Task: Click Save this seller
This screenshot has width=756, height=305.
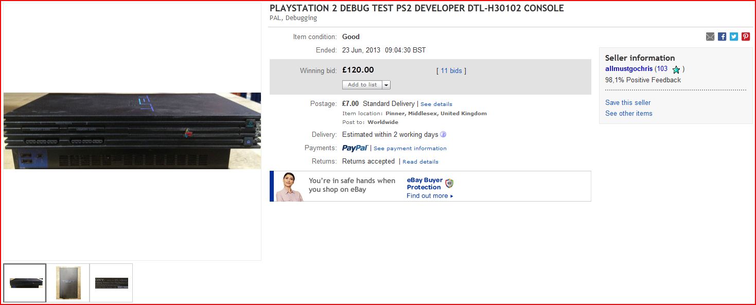Action: point(628,103)
